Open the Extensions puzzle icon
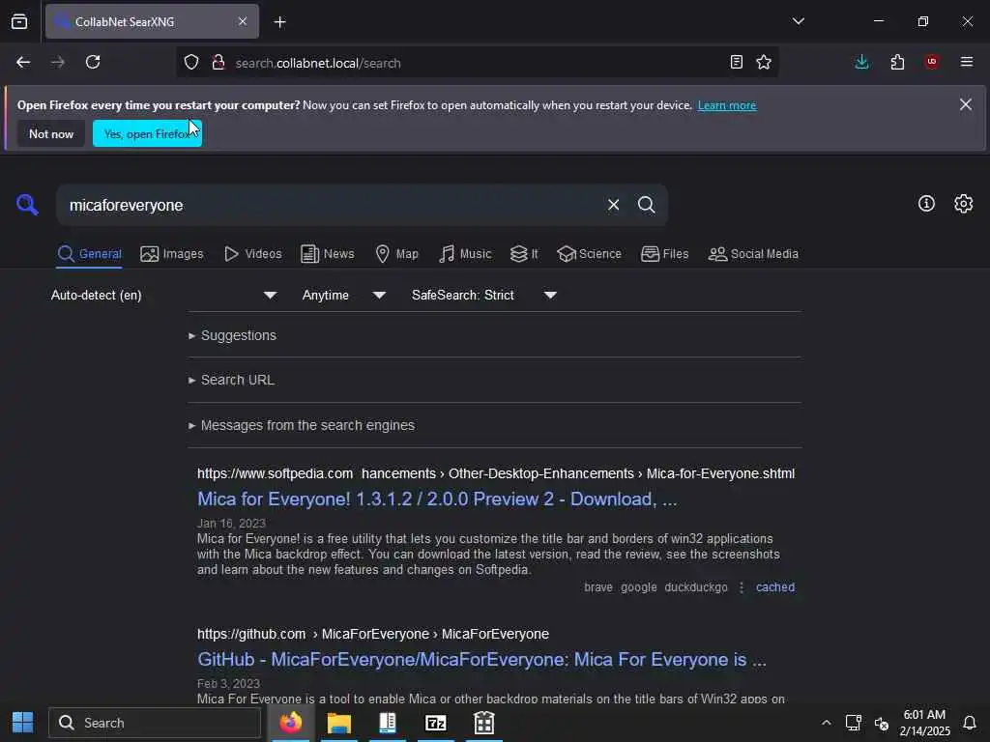 pyautogui.click(x=897, y=62)
